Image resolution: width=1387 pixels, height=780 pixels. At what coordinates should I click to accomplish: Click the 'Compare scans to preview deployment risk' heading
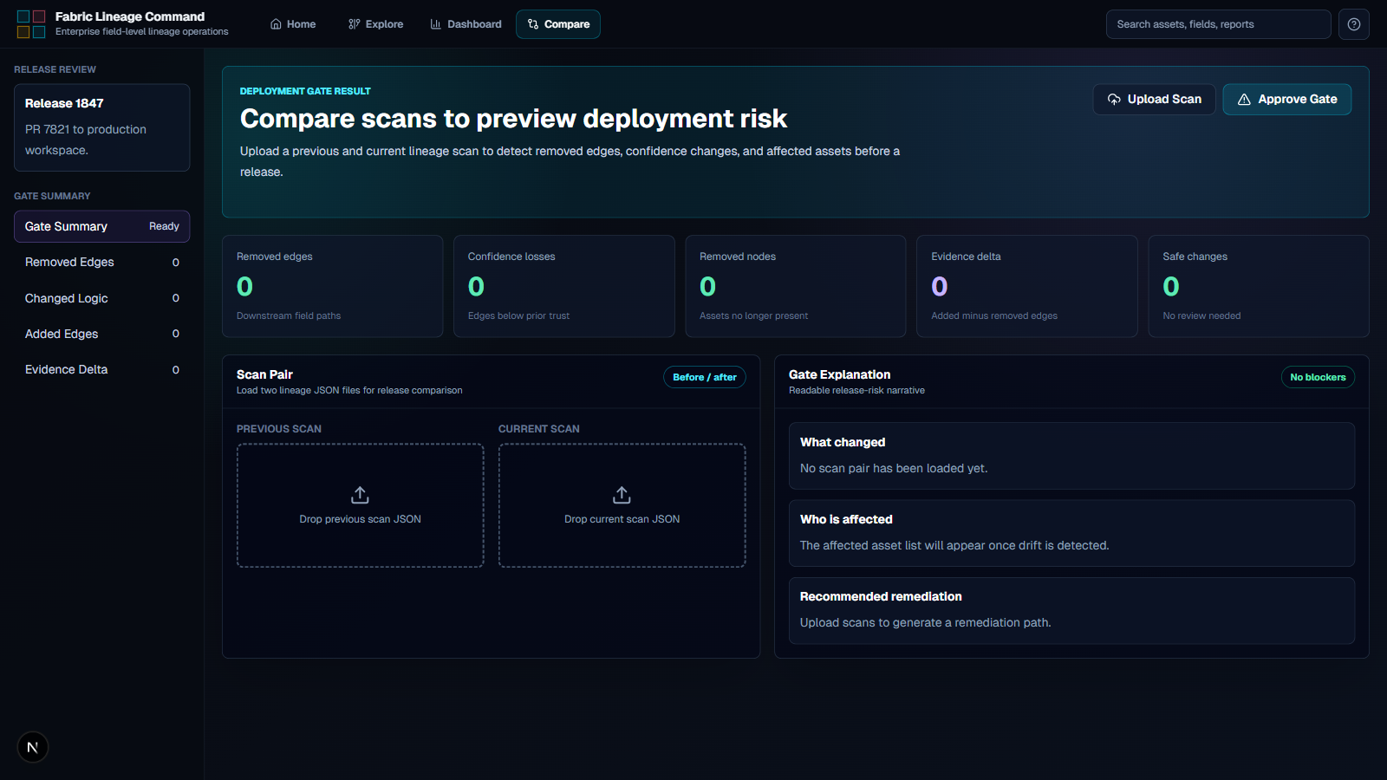513,119
